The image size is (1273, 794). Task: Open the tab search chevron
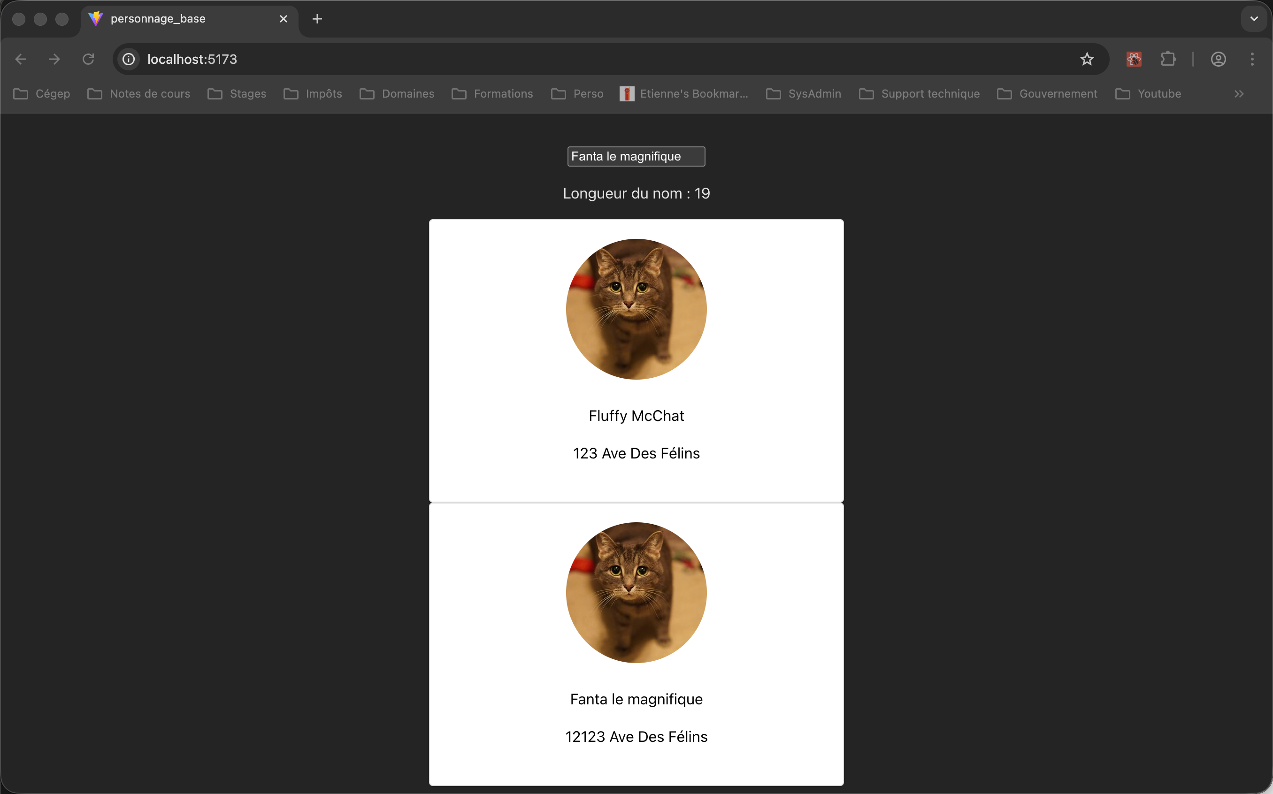(1254, 18)
